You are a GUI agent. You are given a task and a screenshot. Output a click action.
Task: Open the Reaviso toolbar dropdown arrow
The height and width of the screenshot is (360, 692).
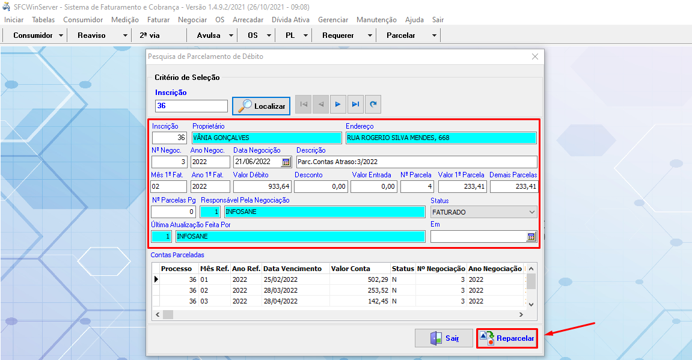pyautogui.click(x=125, y=35)
